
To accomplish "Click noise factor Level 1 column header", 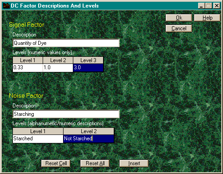I will 38,131.
